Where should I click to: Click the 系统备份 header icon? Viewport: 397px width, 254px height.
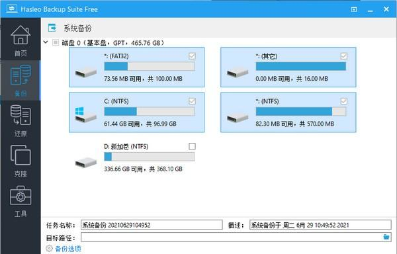pyautogui.click(x=52, y=28)
